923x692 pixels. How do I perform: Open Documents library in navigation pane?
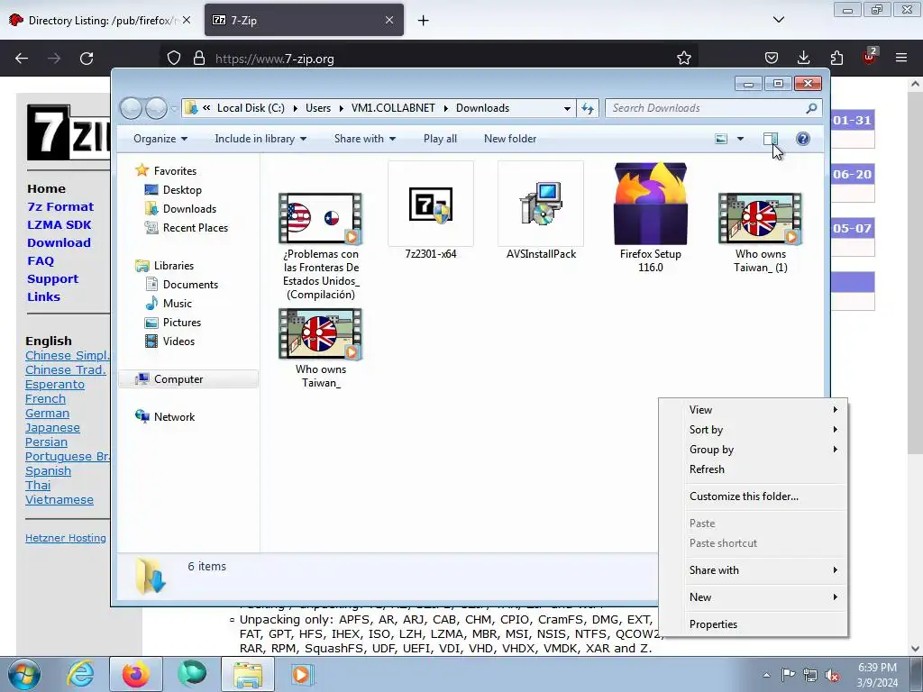click(x=190, y=284)
